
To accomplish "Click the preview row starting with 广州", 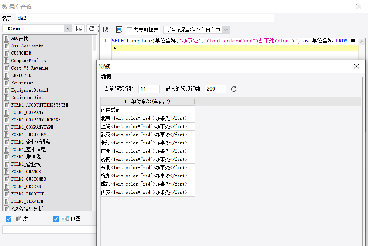I will click(x=147, y=151).
